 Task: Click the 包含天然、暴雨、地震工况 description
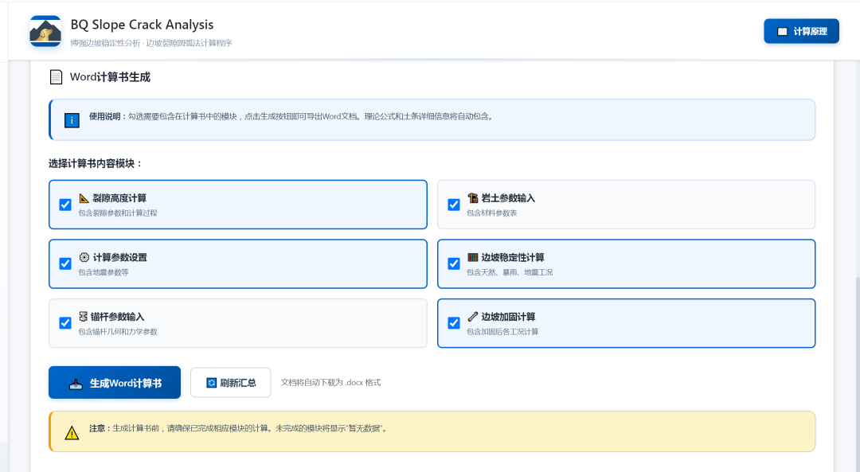pos(510,272)
